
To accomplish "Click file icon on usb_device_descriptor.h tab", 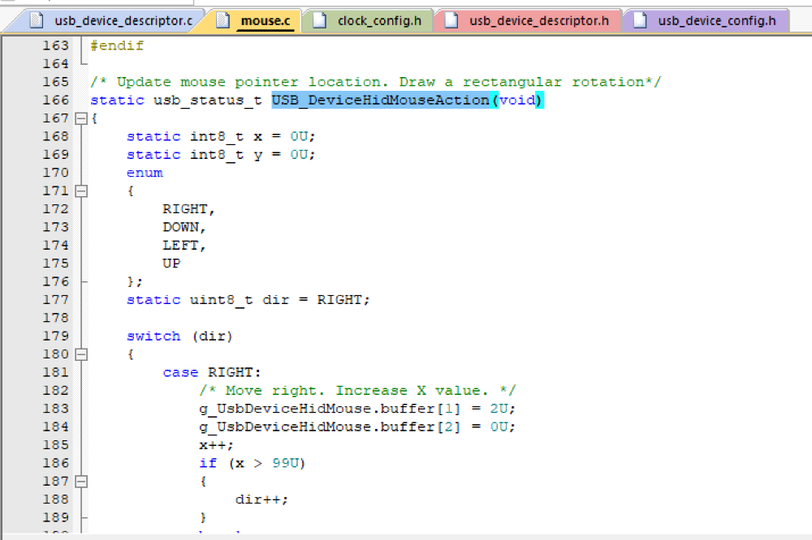I will (451, 21).
